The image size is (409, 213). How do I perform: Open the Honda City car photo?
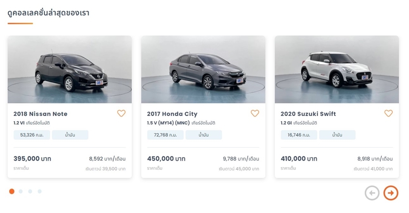203,69
